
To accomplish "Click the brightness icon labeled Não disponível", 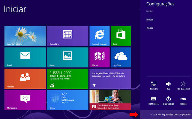I will pyautogui.click(x=183, y=86).
